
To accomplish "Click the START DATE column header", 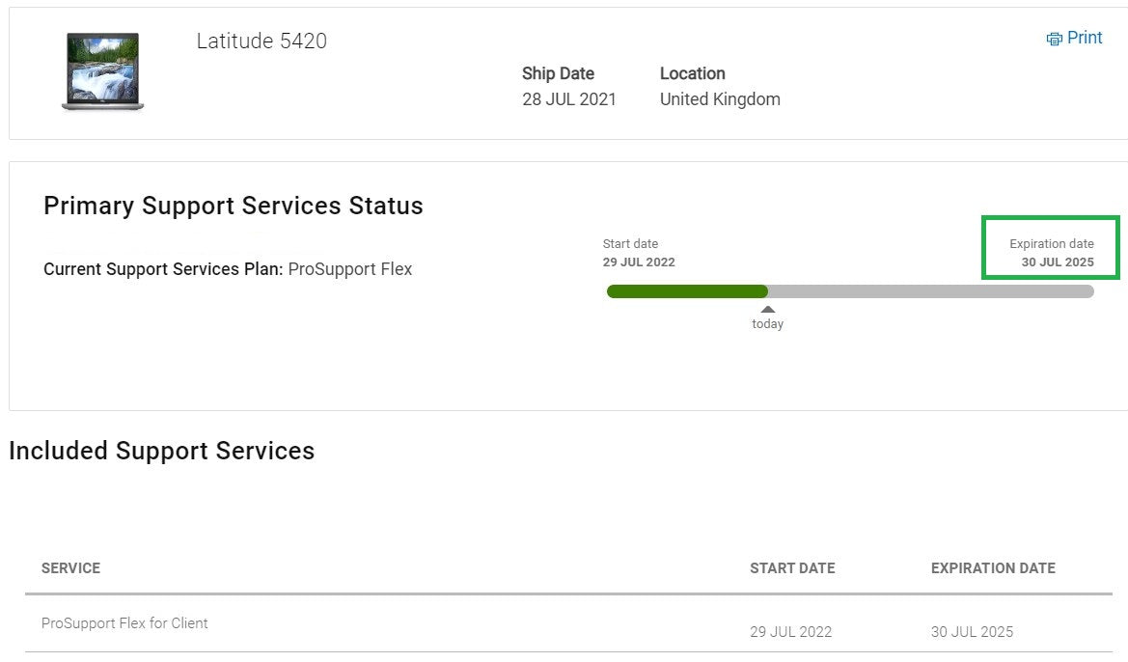I will click(792, 568).
